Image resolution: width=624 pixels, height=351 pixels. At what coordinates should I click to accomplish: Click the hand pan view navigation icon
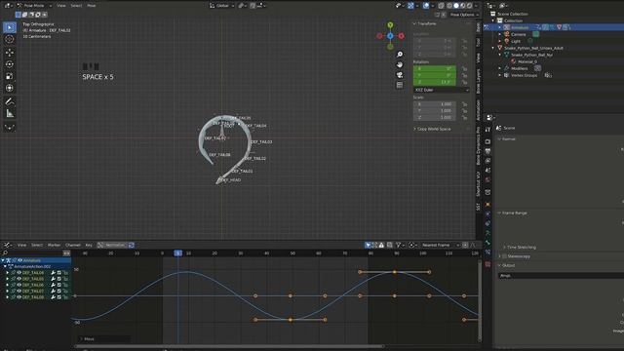400,65
